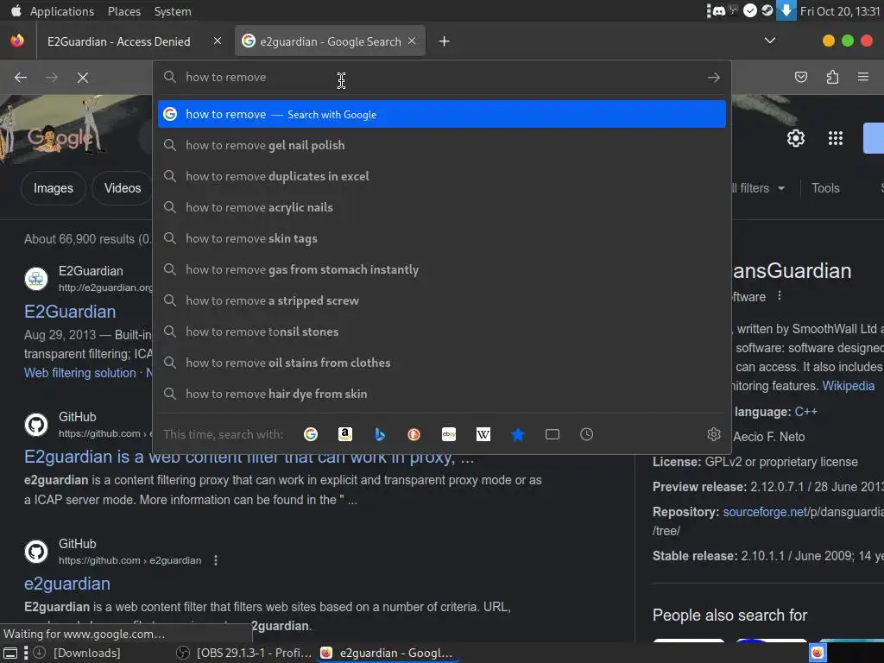This screenshot has width=884, height=663.
Task: Open search settings gear in dropdown
Action: (714, 434)
